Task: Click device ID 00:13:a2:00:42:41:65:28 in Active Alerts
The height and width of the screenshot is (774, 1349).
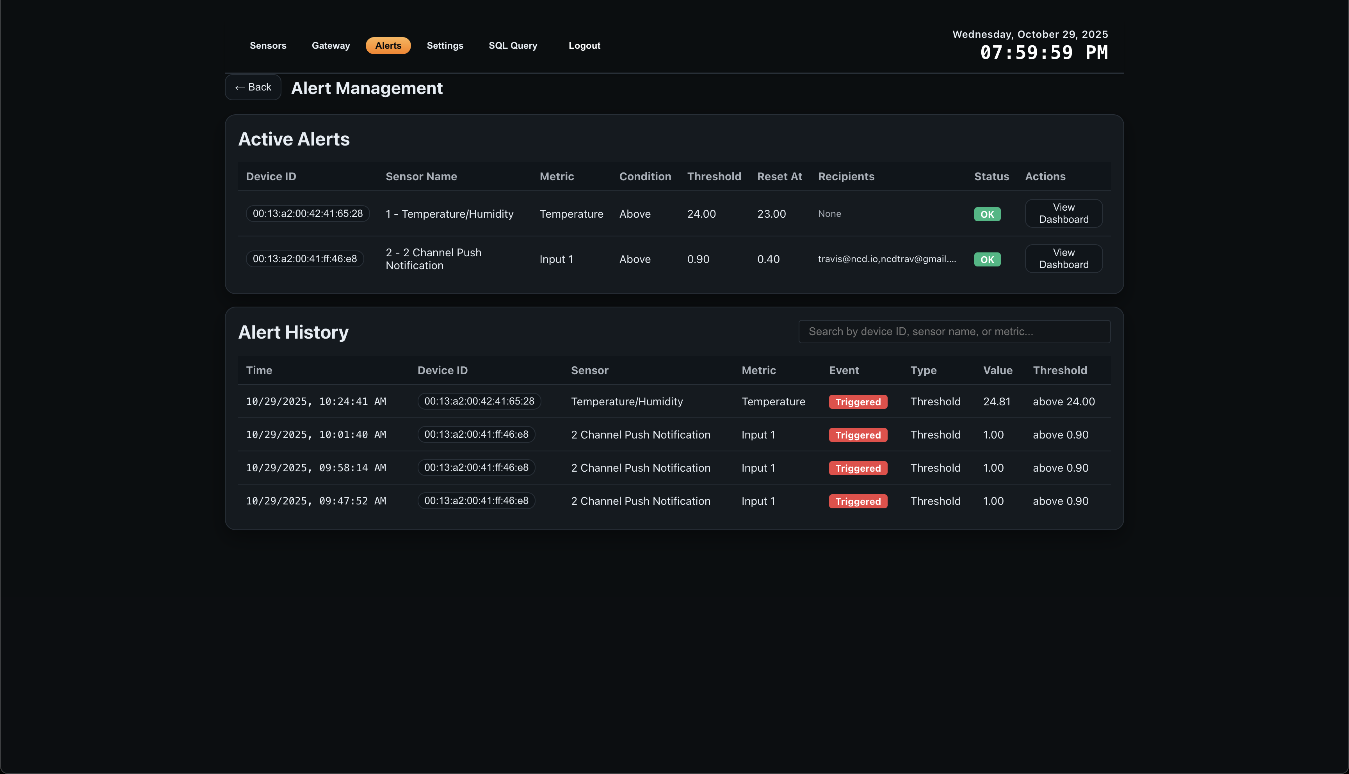Action: (x=307, y=214)
